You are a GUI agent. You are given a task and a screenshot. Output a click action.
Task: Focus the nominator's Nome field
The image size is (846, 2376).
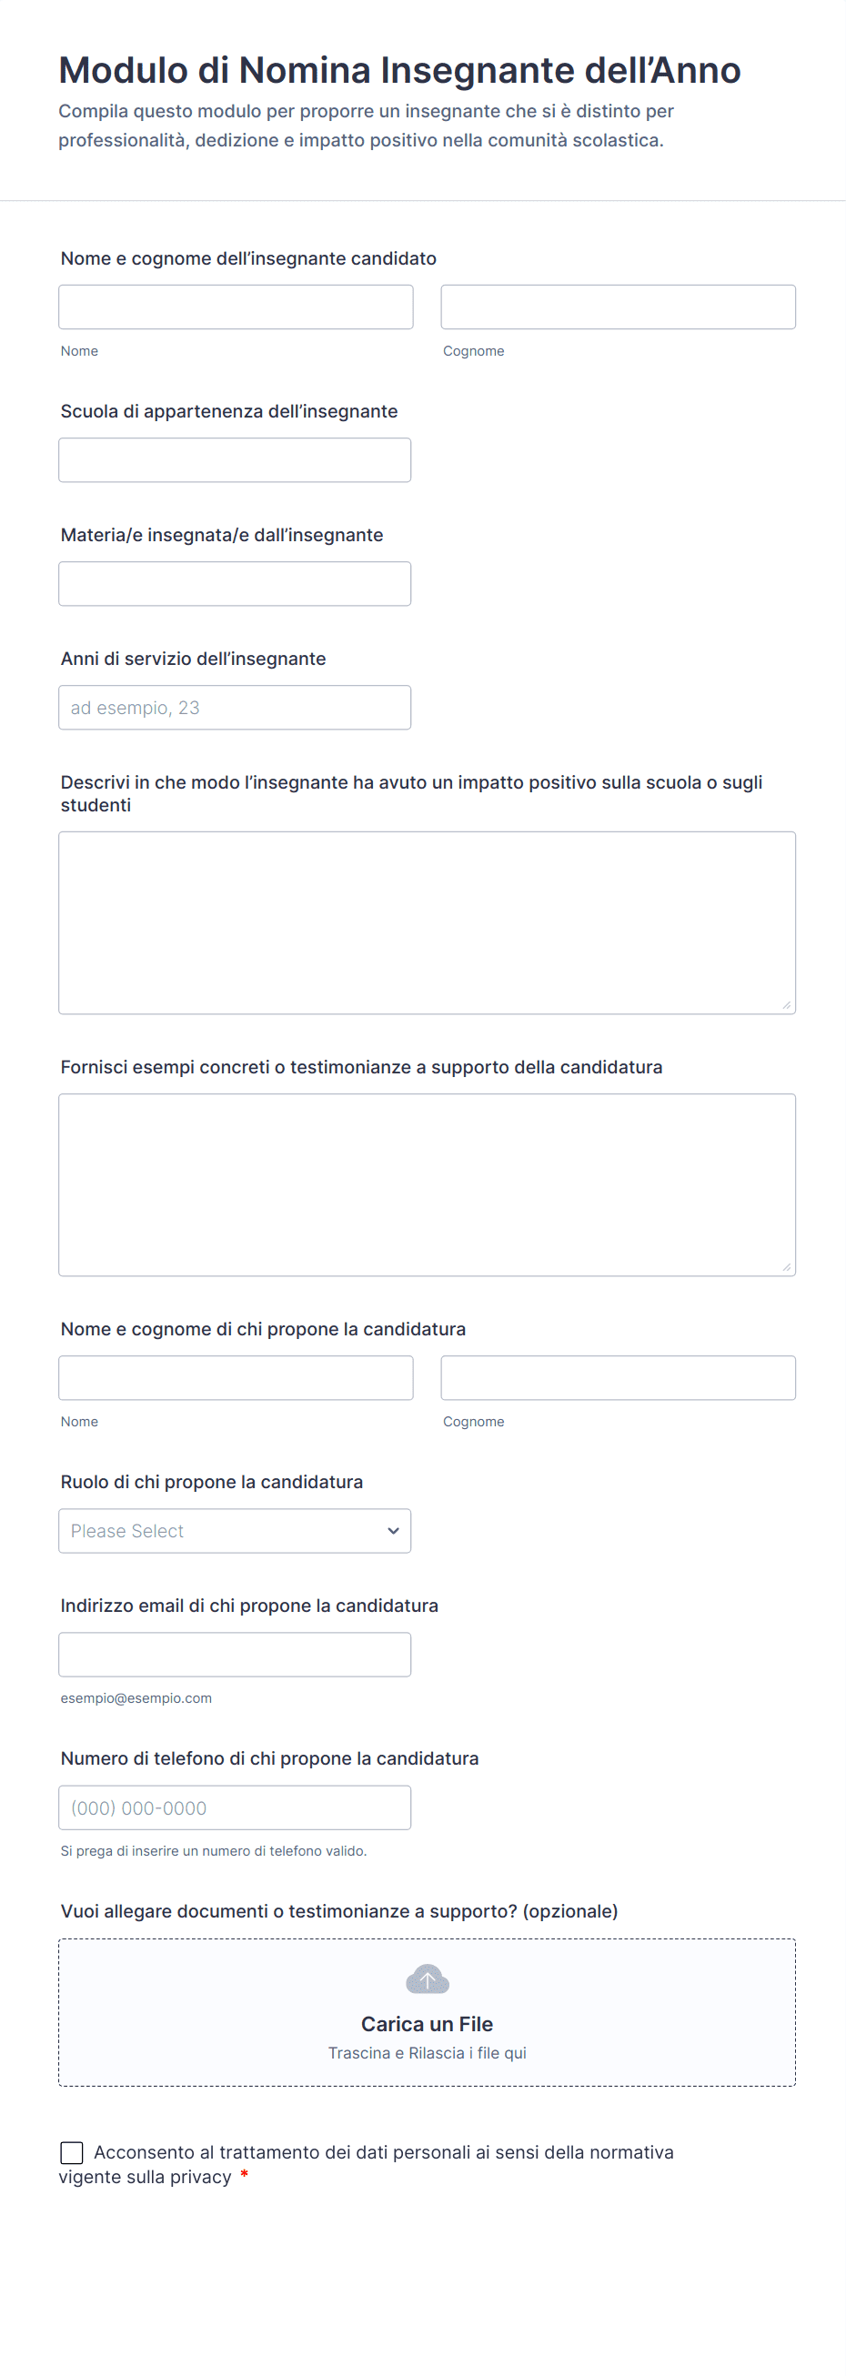pyautogui.click(x=236, y=1378)
